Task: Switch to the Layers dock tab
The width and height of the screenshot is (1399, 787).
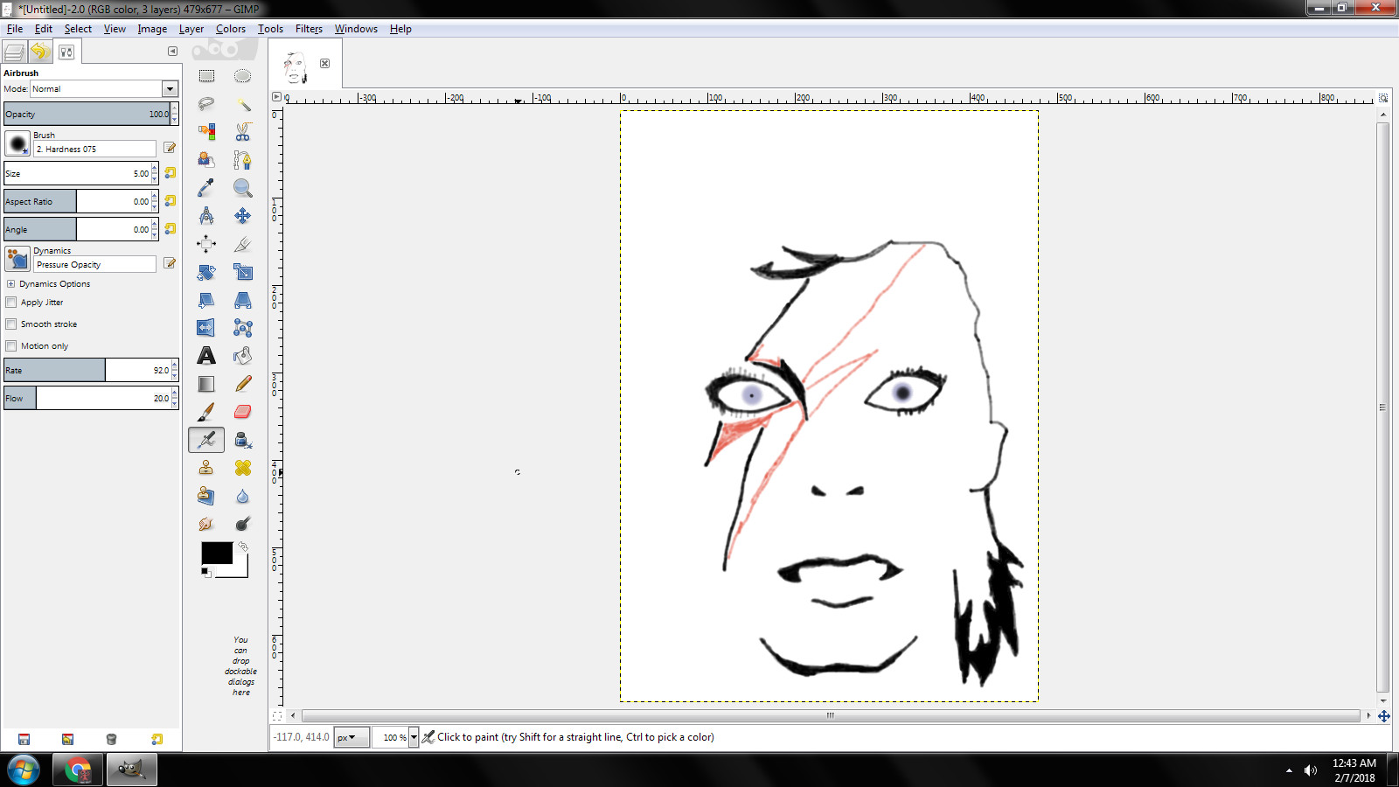Action: (15, 52)
